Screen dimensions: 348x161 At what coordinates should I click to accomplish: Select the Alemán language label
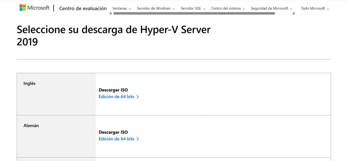31,126
